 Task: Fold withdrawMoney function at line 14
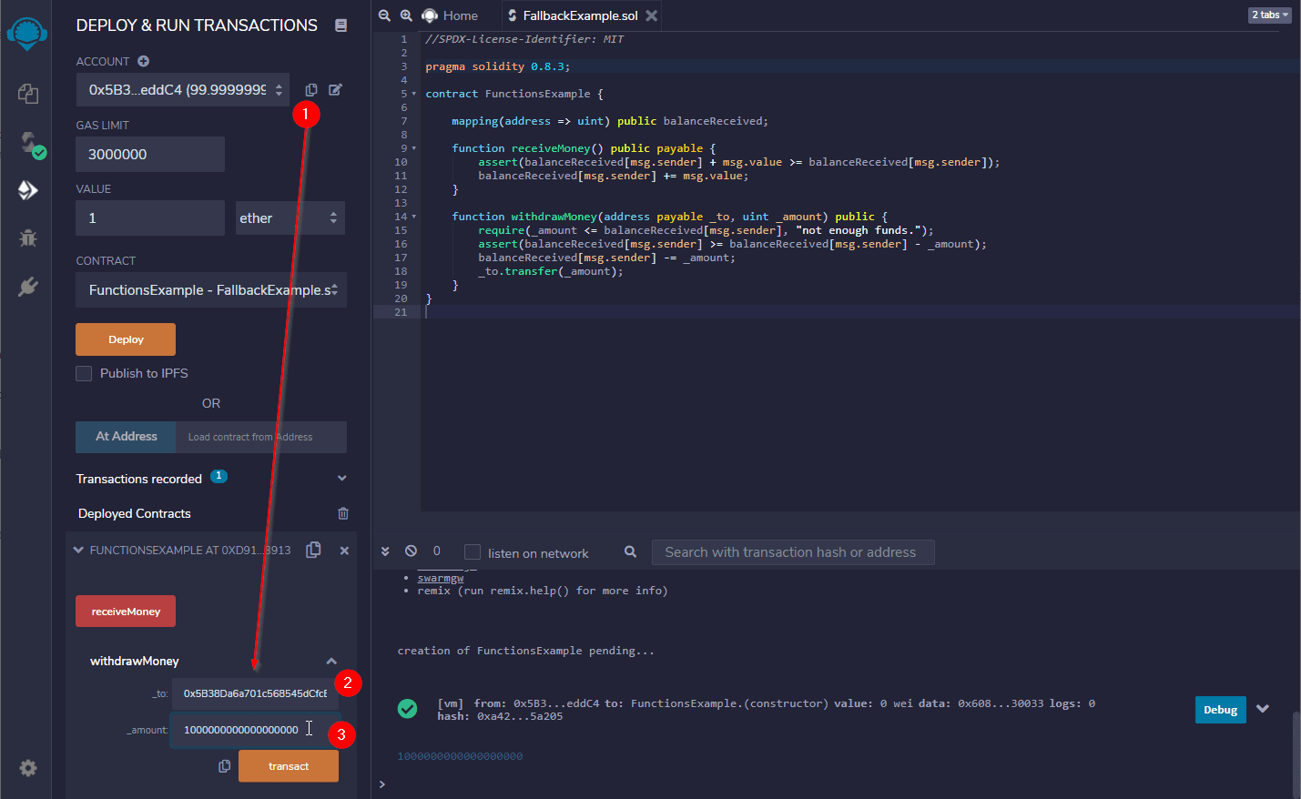pos(414,217)
